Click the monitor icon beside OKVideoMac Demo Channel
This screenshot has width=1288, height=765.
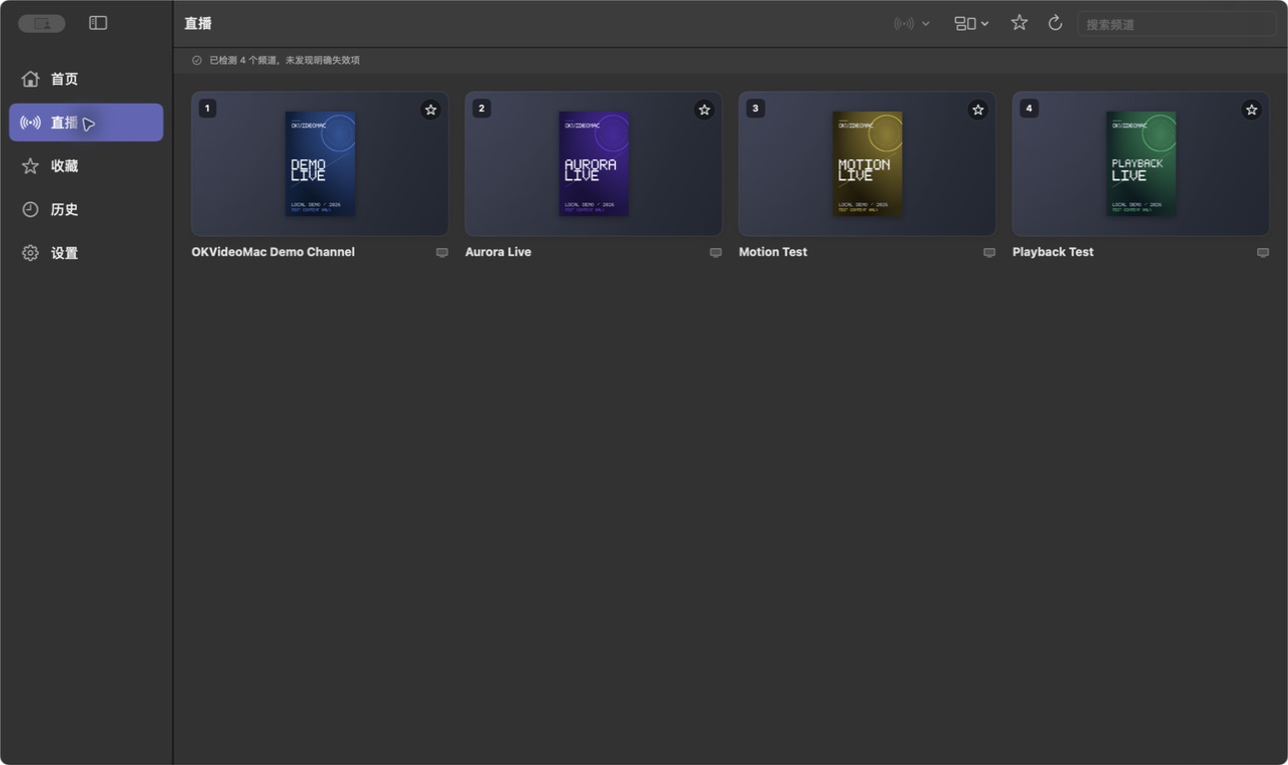(x=442, y=253)
